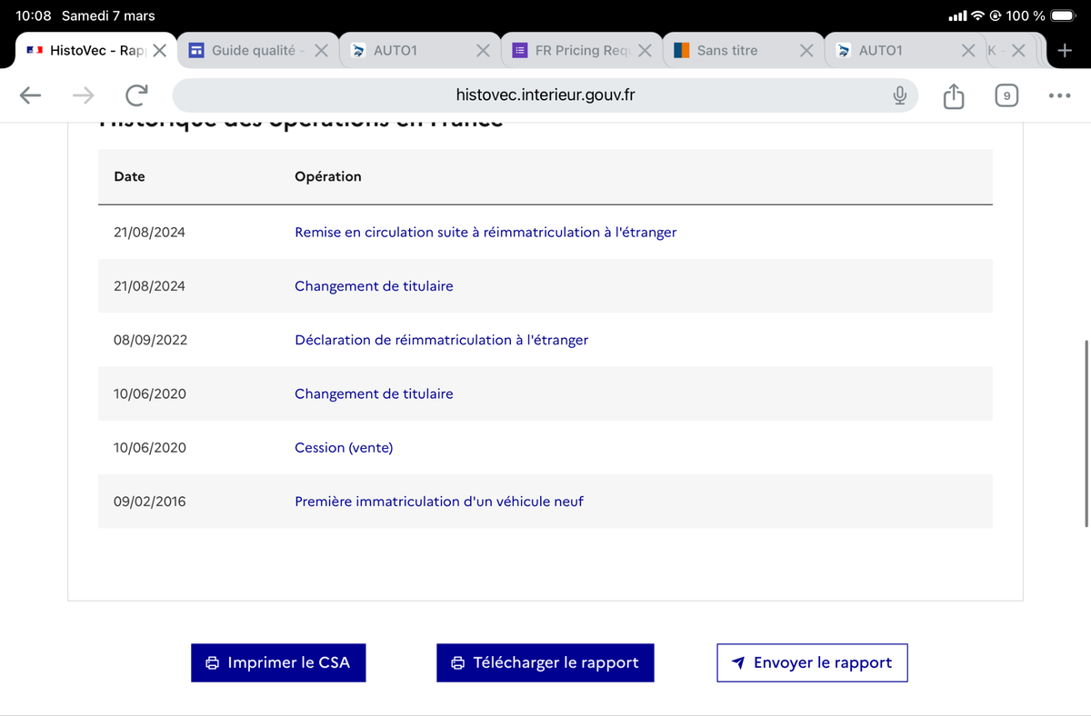Go back with the browser back arrow
The width and height of the screenshot is (1091, 716).
(x=30, y=94)
